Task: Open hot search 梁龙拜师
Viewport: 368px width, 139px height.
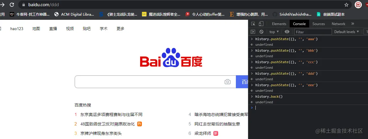Action: pyautogui.click(x=202, y=133)
